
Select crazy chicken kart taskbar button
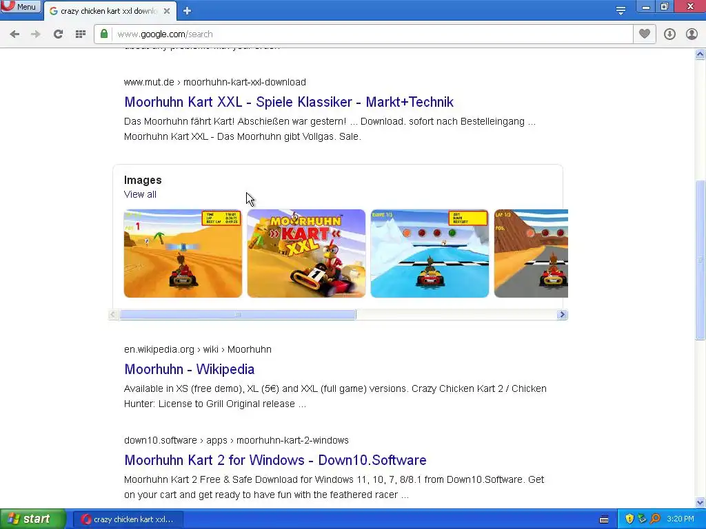point(128,519)
